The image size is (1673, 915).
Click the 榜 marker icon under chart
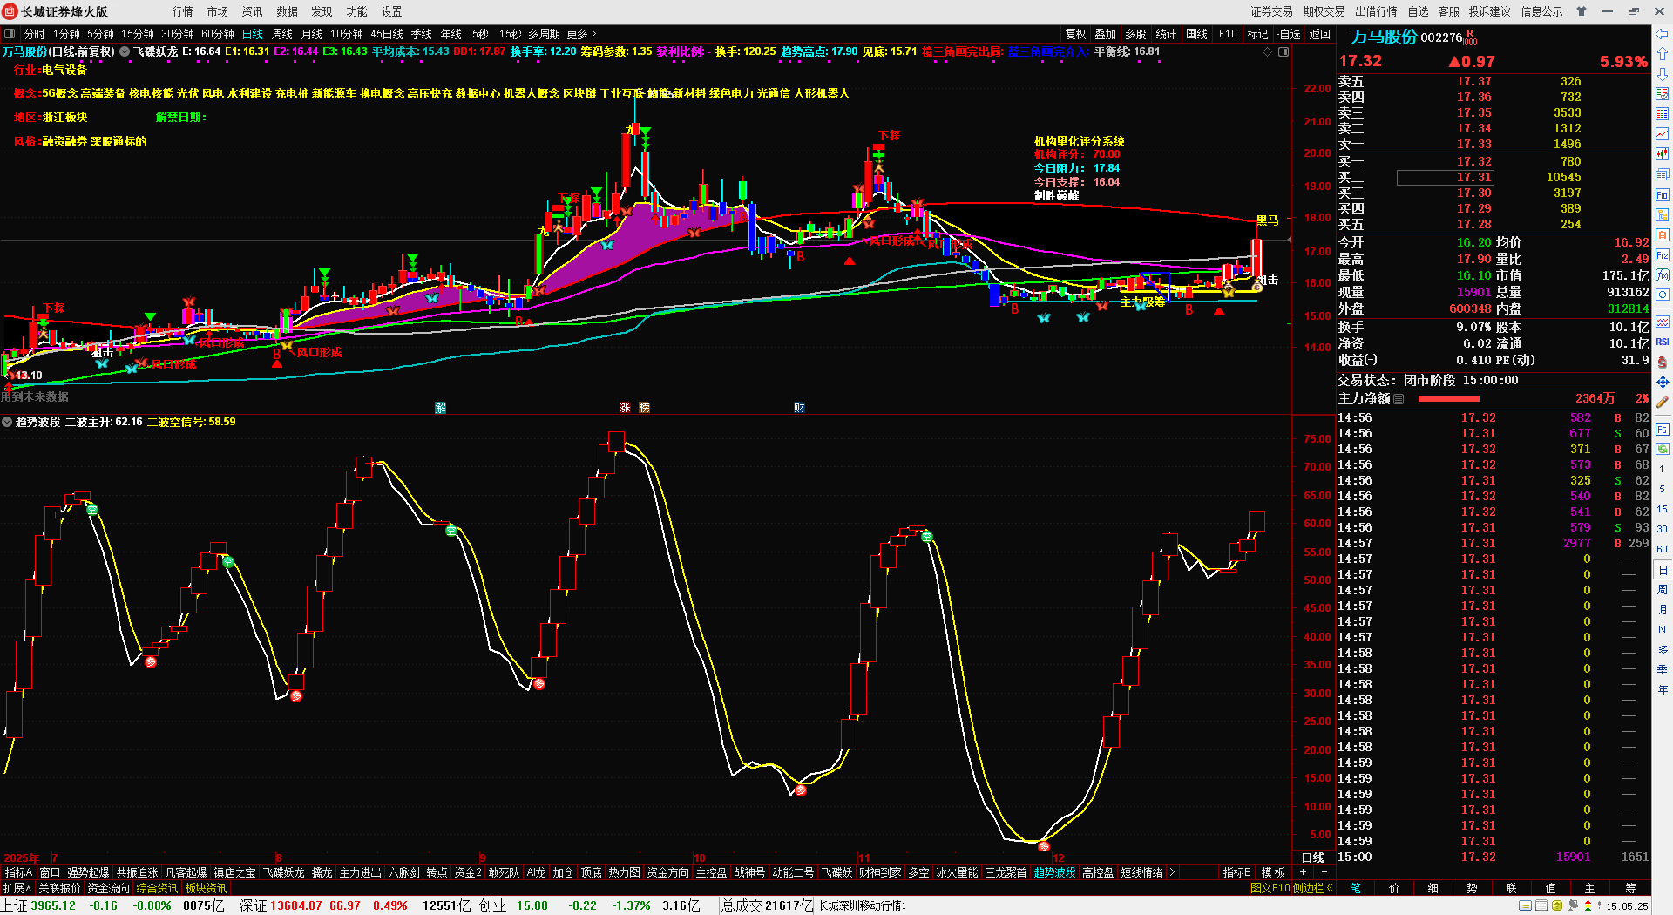click(644, 408)
